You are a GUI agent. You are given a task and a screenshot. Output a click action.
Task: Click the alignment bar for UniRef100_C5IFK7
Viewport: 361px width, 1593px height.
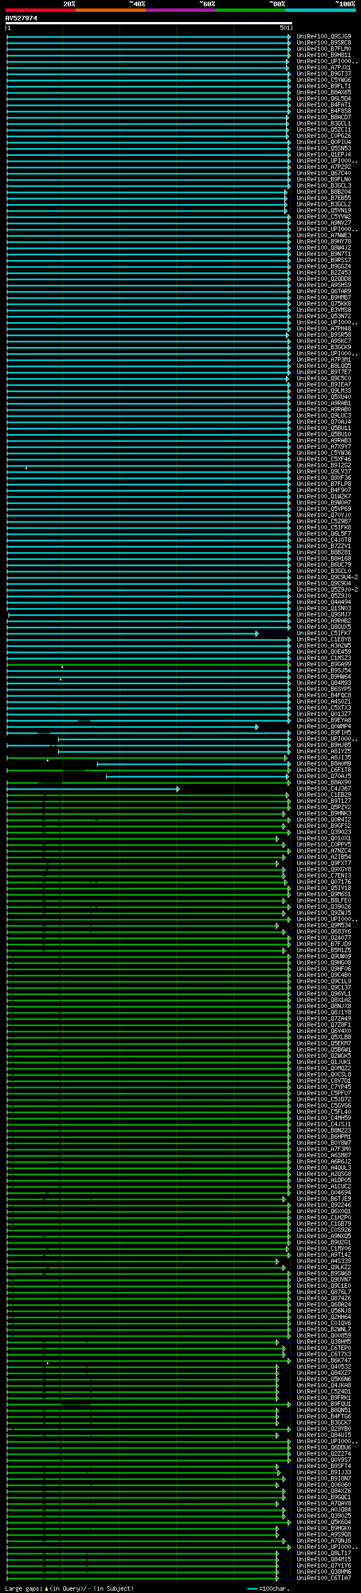pyautogui.click(x=133, y=633)
